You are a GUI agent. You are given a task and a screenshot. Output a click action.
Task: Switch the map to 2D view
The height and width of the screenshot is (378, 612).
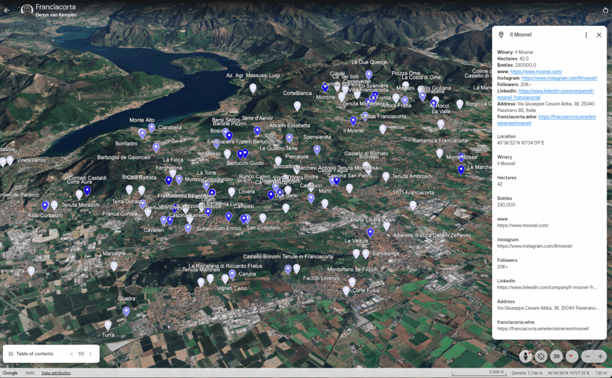556,356
